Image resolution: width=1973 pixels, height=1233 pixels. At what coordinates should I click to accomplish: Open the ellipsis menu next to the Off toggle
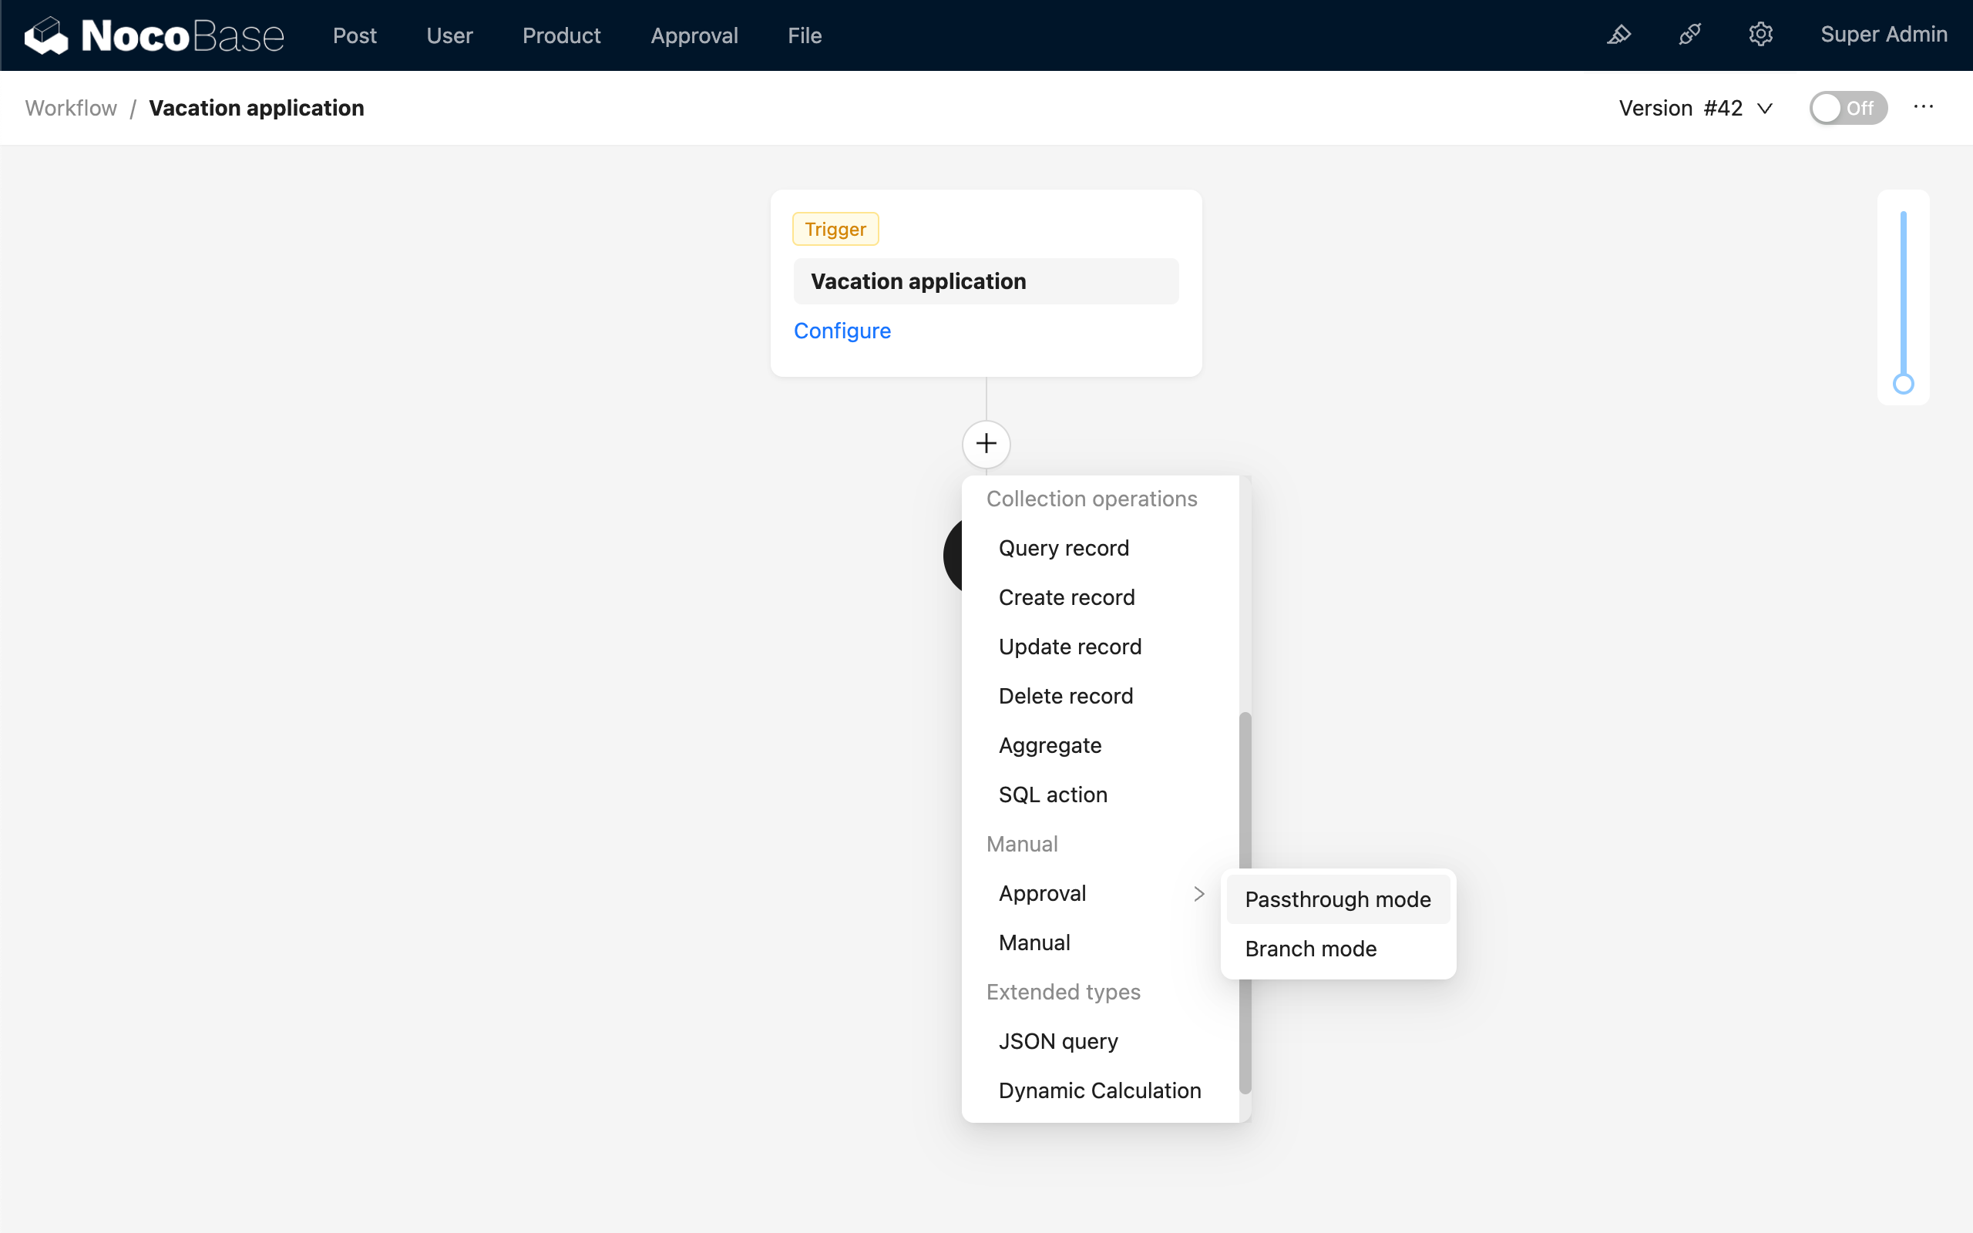coord(1924,107)
